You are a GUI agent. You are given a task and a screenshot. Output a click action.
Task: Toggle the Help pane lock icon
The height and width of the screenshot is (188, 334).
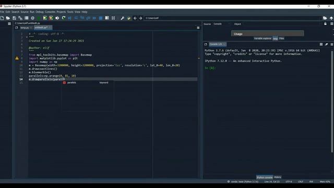click(325, 24)
